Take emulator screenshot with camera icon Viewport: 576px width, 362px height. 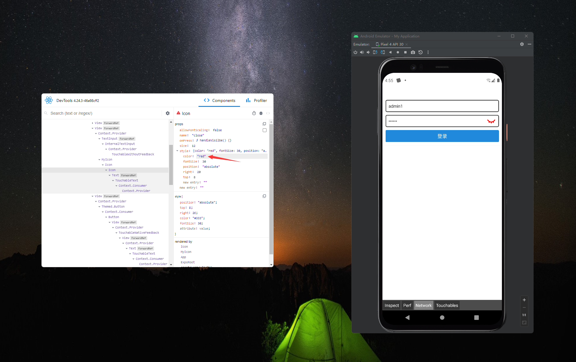413,52
